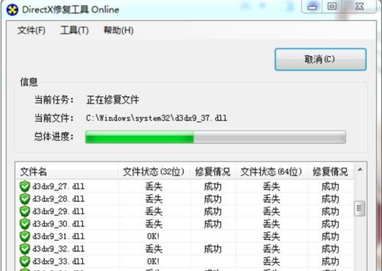Image resolution: width=382 pixels, height=271 pixels.
Task: Select the shield icon beside d3dx9_29.dll
Action: 25,211
